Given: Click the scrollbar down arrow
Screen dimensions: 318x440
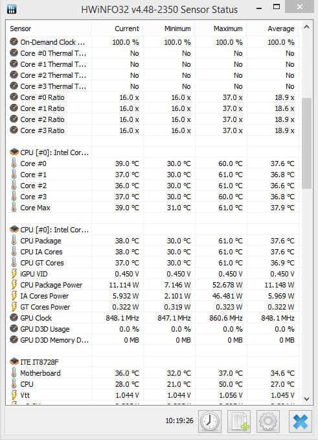Looking at the screenshot, I should coord(306,398).
